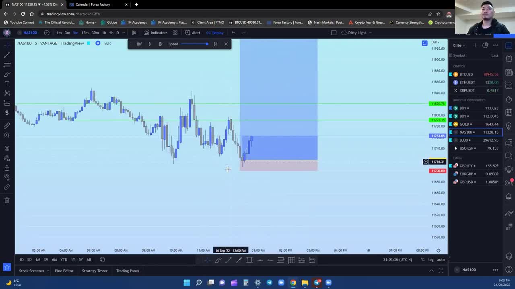Click the replay jump-to bar icon

pyautogui.click(x=139, y=44)
